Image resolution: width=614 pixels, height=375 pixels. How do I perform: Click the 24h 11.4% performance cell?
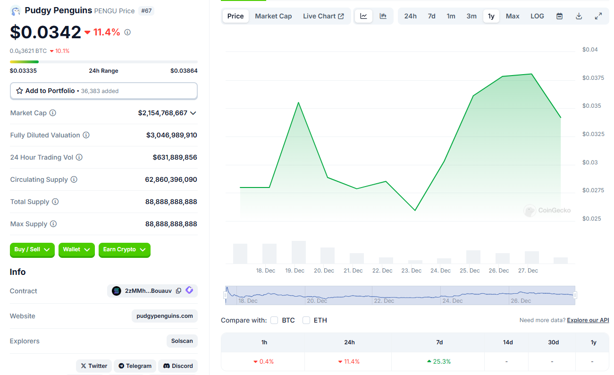click(x=349, y=361)
